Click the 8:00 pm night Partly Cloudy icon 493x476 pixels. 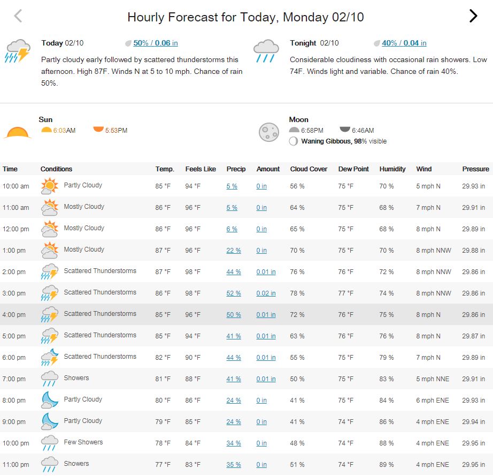50,400
